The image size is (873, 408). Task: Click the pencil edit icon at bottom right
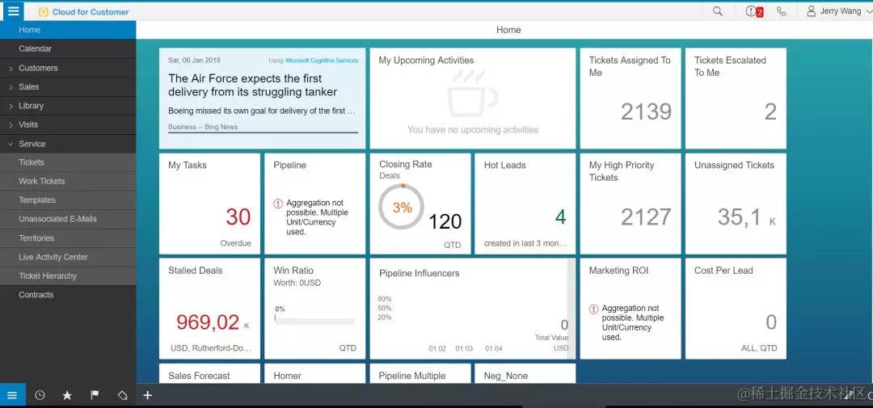pos(849,395)
